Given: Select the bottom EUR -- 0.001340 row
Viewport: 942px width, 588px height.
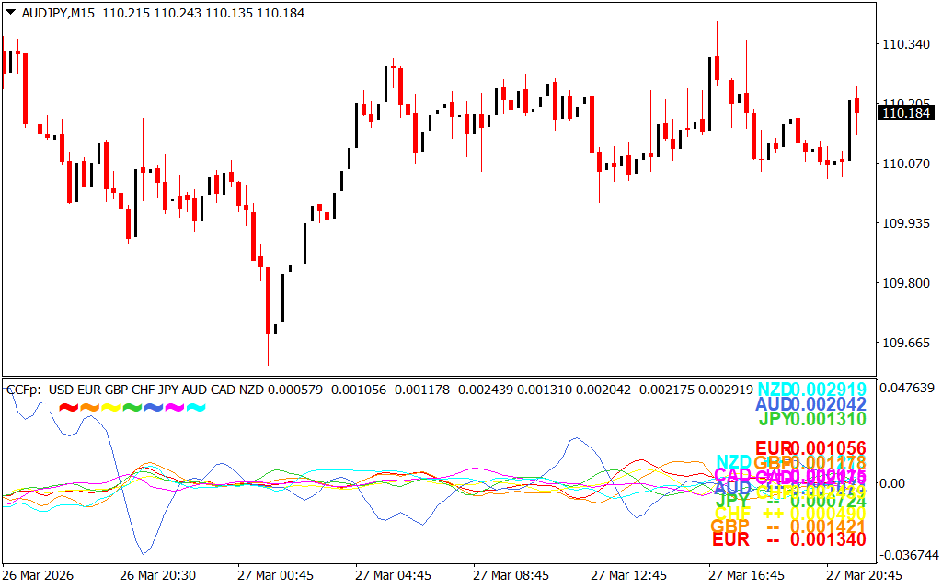Looking at the screenshot, I should [788, 539].
